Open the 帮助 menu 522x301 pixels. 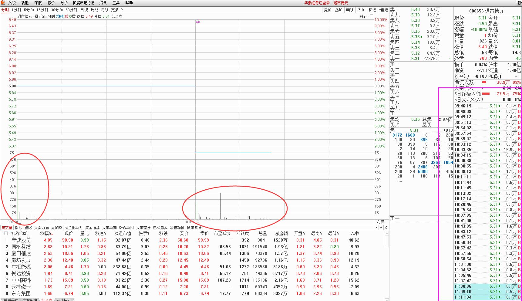(129, 3)
